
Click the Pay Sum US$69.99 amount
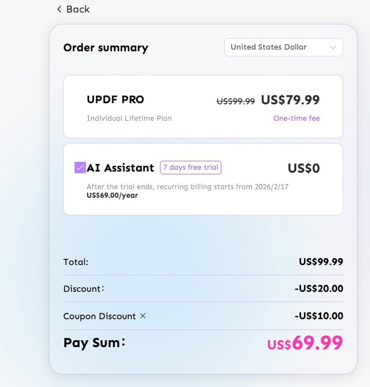305,343
